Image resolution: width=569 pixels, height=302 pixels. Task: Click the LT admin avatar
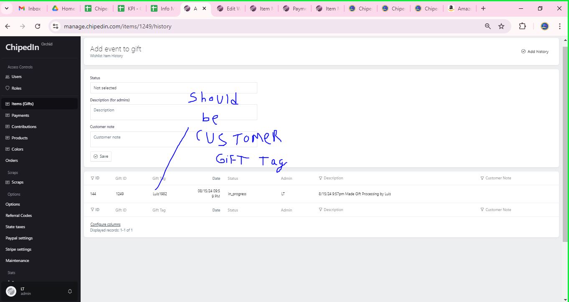pyautogui.click(x=11, y=291)
